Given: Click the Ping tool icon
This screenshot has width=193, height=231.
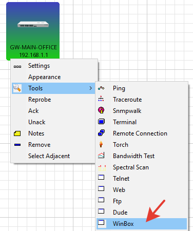Looking at the screenshot, I should click(101, 88).
